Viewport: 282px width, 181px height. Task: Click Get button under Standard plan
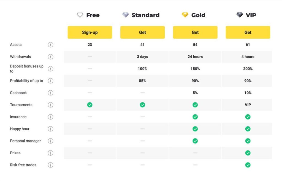[142, 33]
